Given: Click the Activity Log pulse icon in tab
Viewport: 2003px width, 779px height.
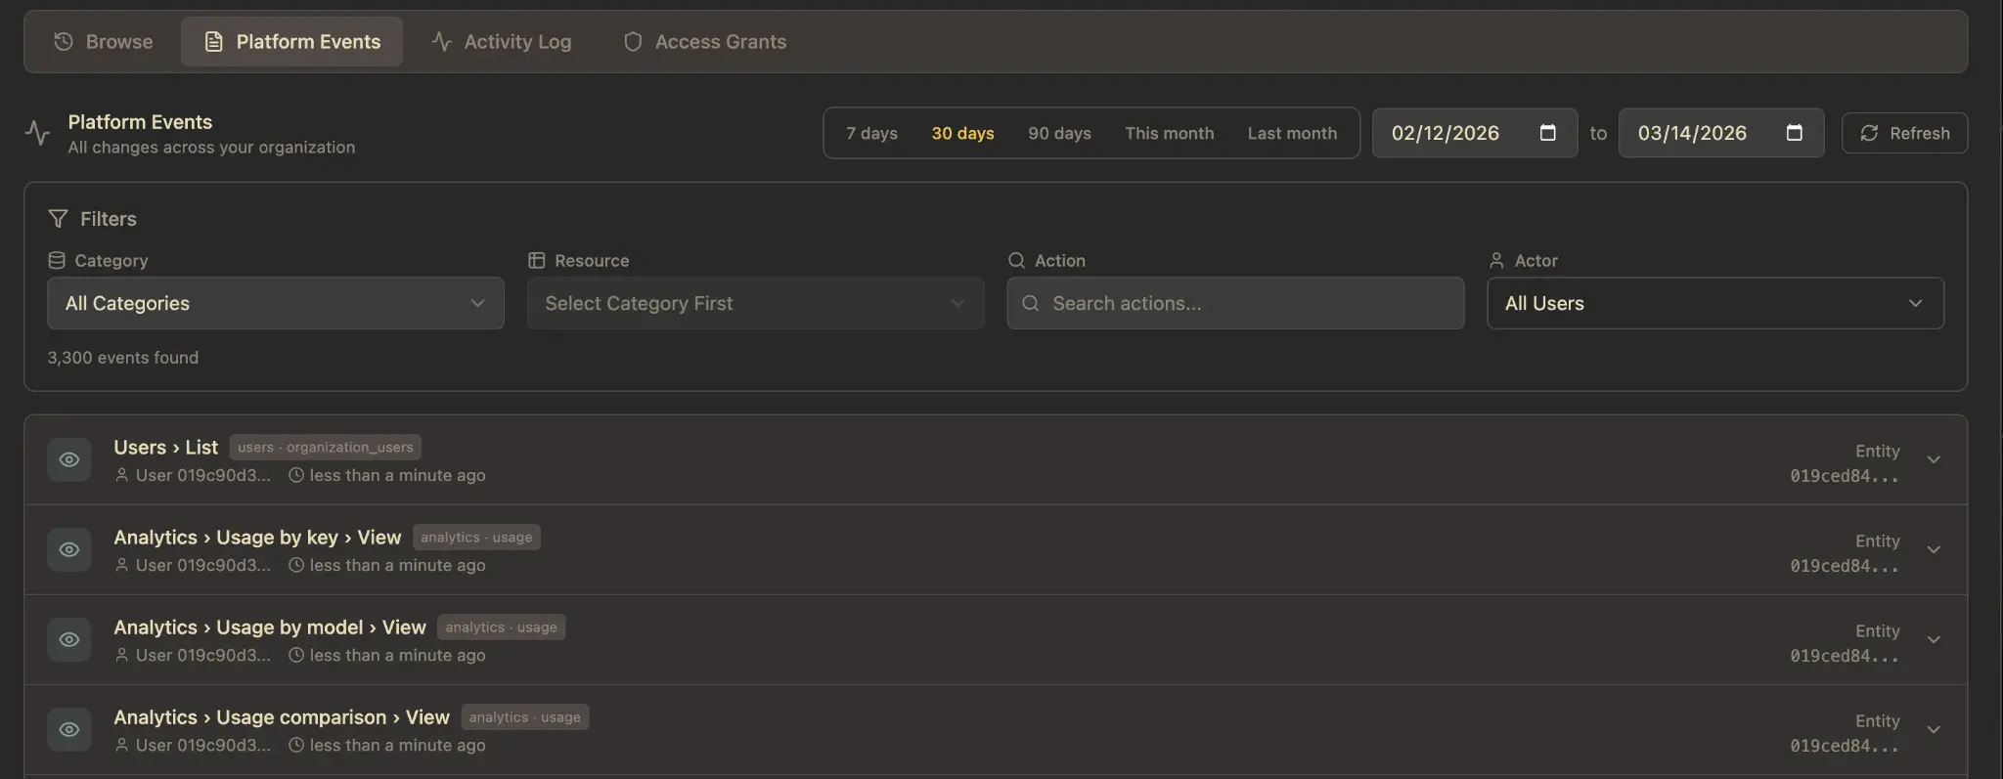Looking at the screenshot, I should pyautogui.click(x=442, y=41).
